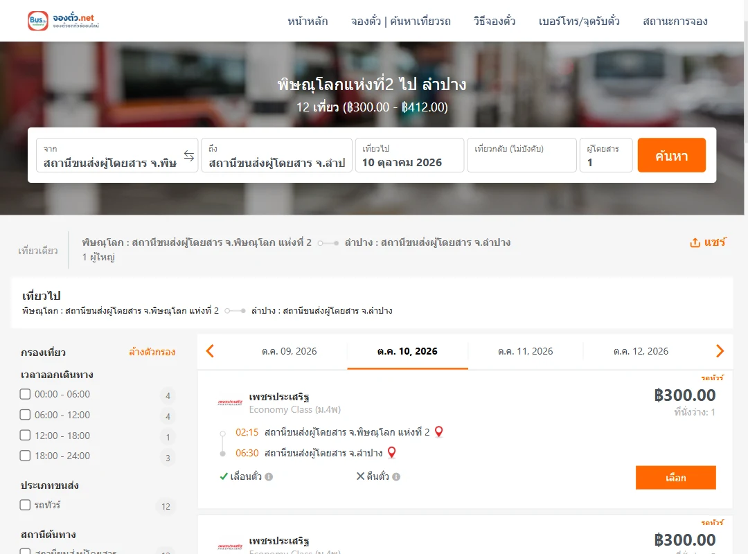Click ล้างตัวกรอง to clear filters
This screenshot has height=554, width=748.
tap(152, 352)
